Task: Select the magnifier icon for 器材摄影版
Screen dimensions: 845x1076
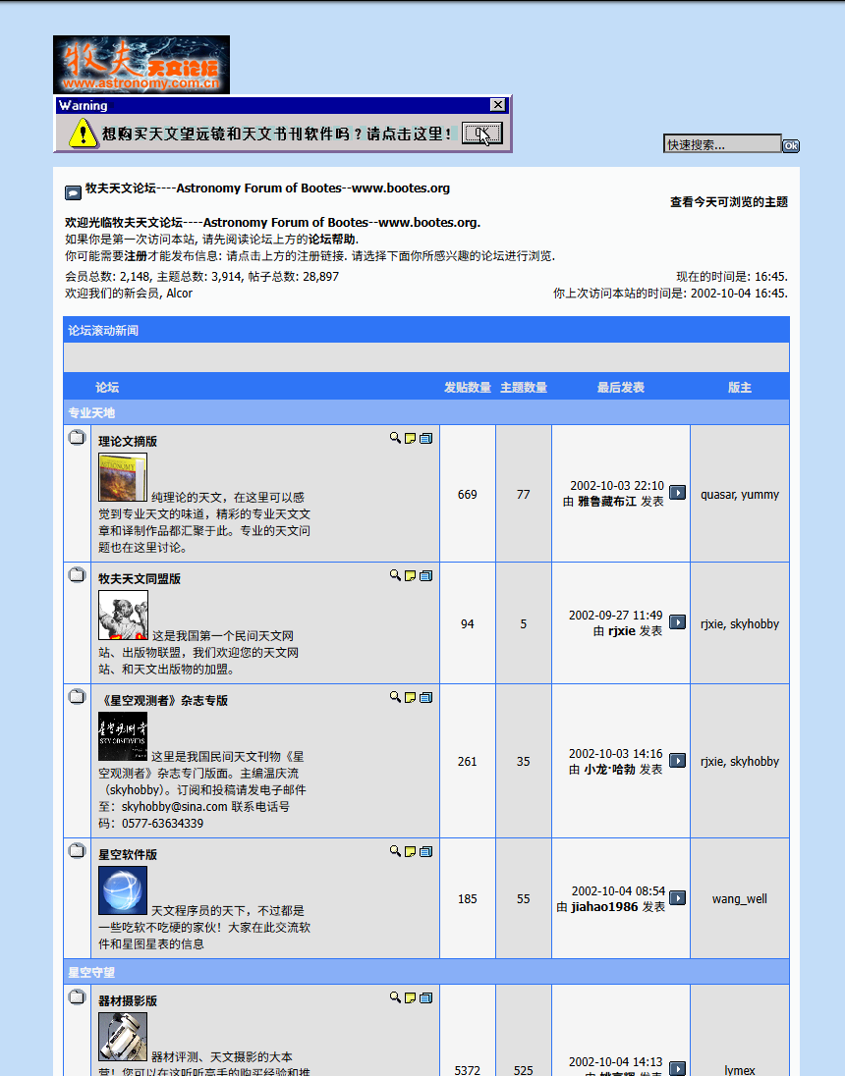Action: [x=394, y=997]
